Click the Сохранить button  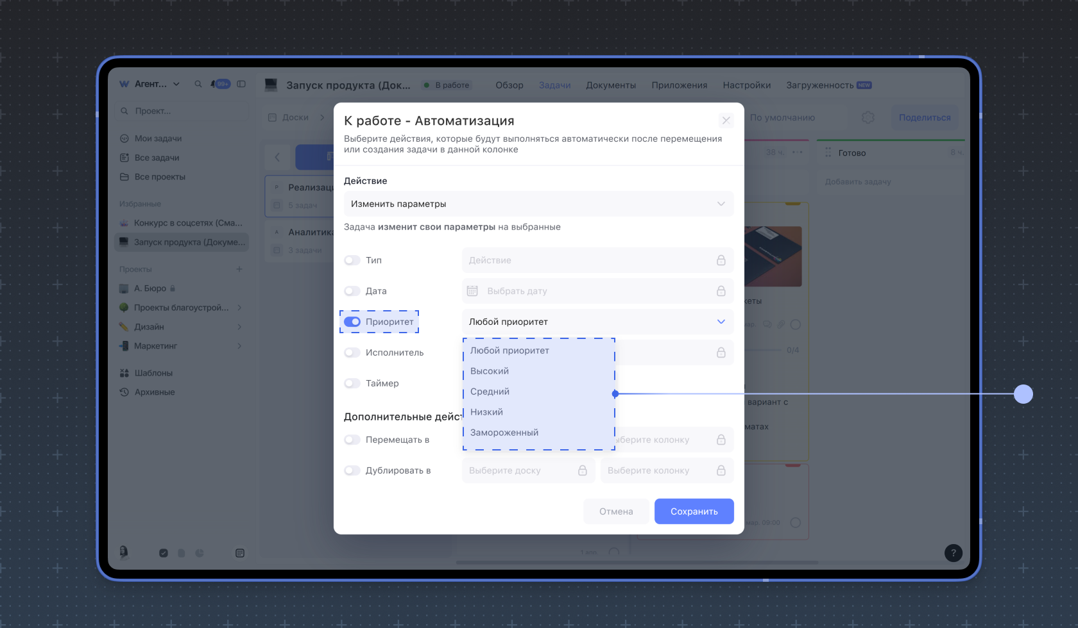click(694, 511)
